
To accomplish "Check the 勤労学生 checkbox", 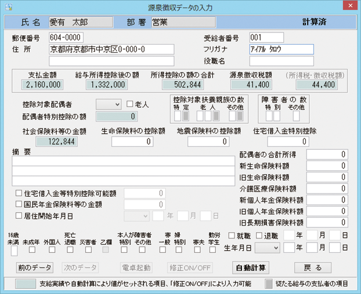I will (x=214, y=250).
